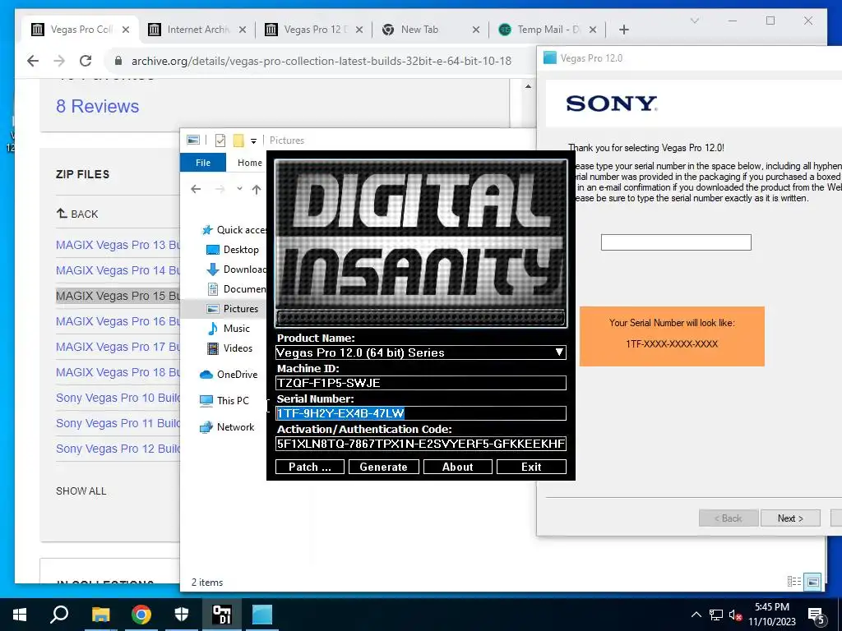
Task: Switch to details view in File Explorer
Action: click(x=794, y=582)
